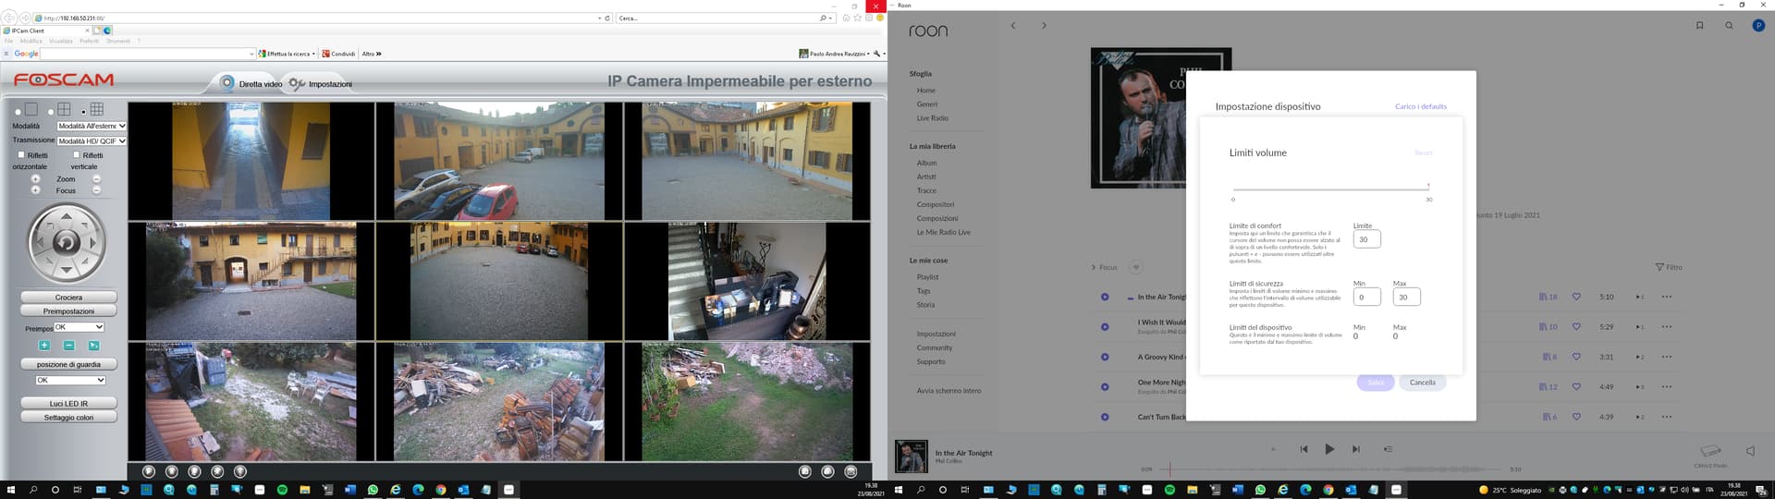The width and height of the screenshot is (1775, 499).
Task: Open Album in Roon library sidebar
Action: 926,163
